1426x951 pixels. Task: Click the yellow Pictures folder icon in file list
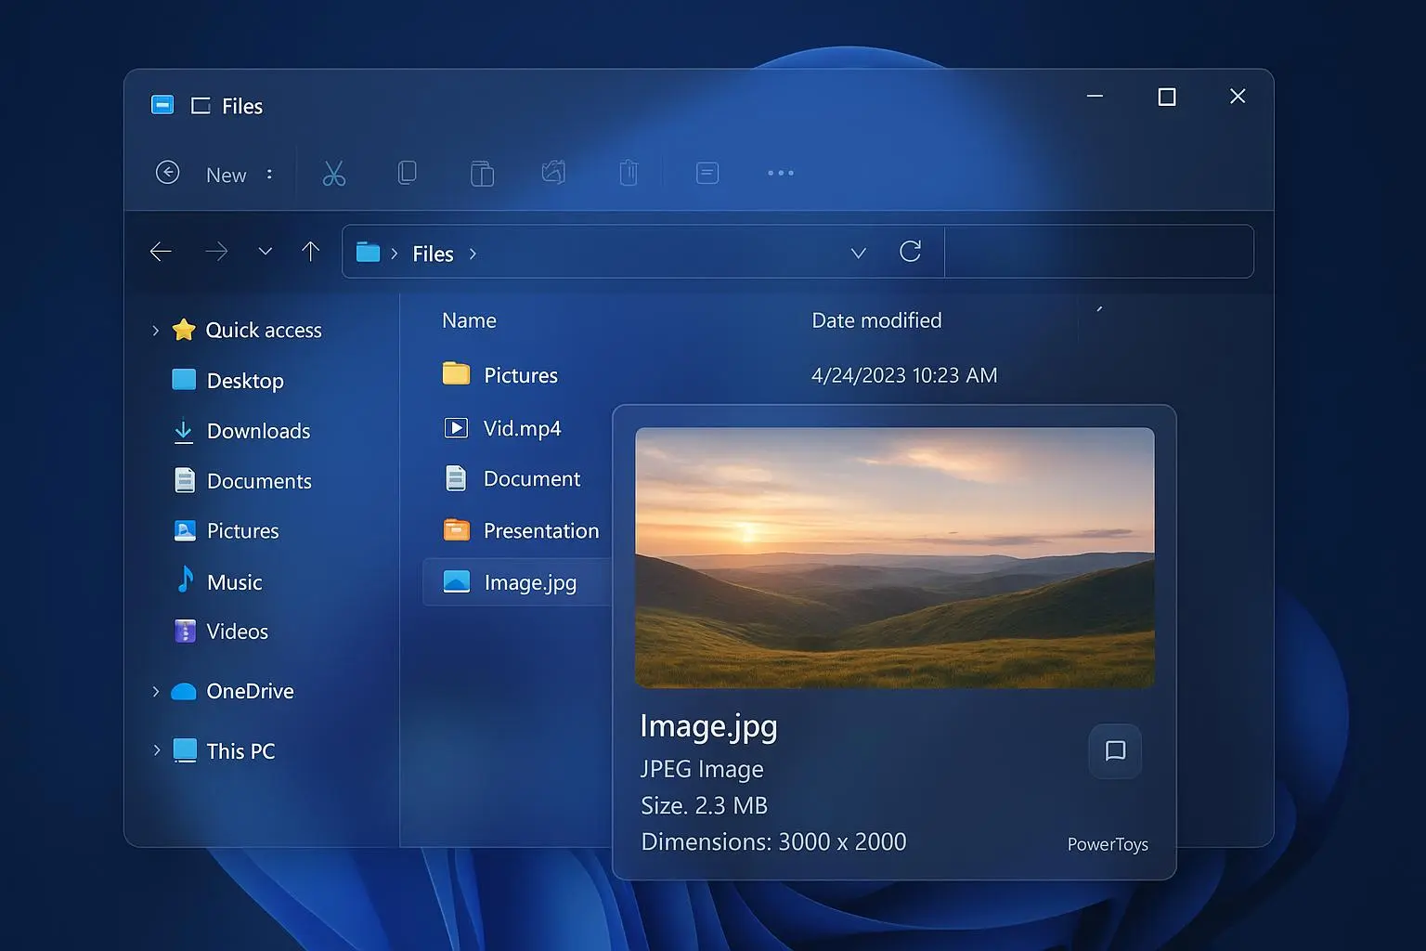[456, 373]
